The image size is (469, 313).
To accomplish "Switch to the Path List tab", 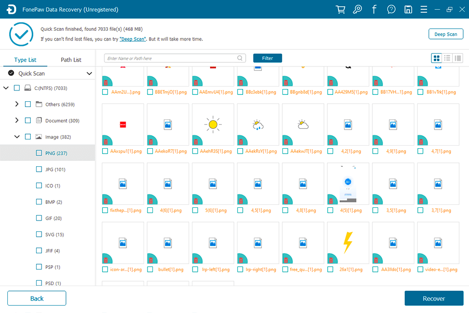I will [x=71, y=59].
